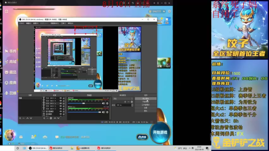This screenshot has height=151, width=269.
Task: Mute the desktop audio speaker icon
Action: pos(104,103)
